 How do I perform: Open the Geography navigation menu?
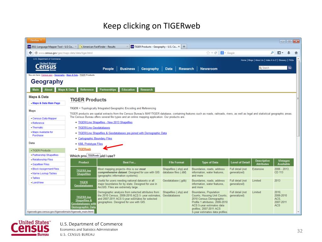[150, 69]
